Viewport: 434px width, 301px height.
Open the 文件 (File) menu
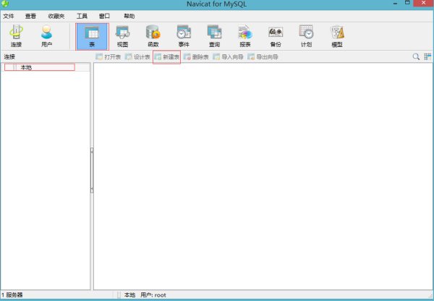point(8,16)
